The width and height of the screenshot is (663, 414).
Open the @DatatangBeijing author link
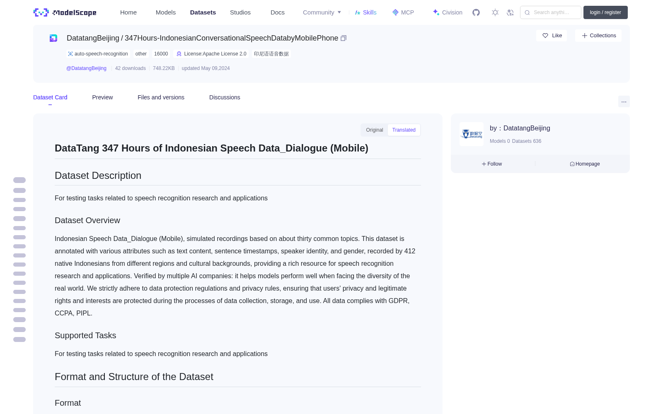coord(86,68)
